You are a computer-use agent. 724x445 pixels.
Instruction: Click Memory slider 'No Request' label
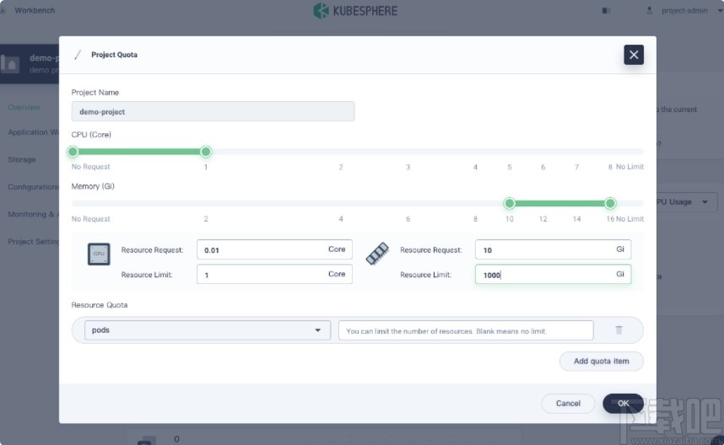click(x=90, y=219)
